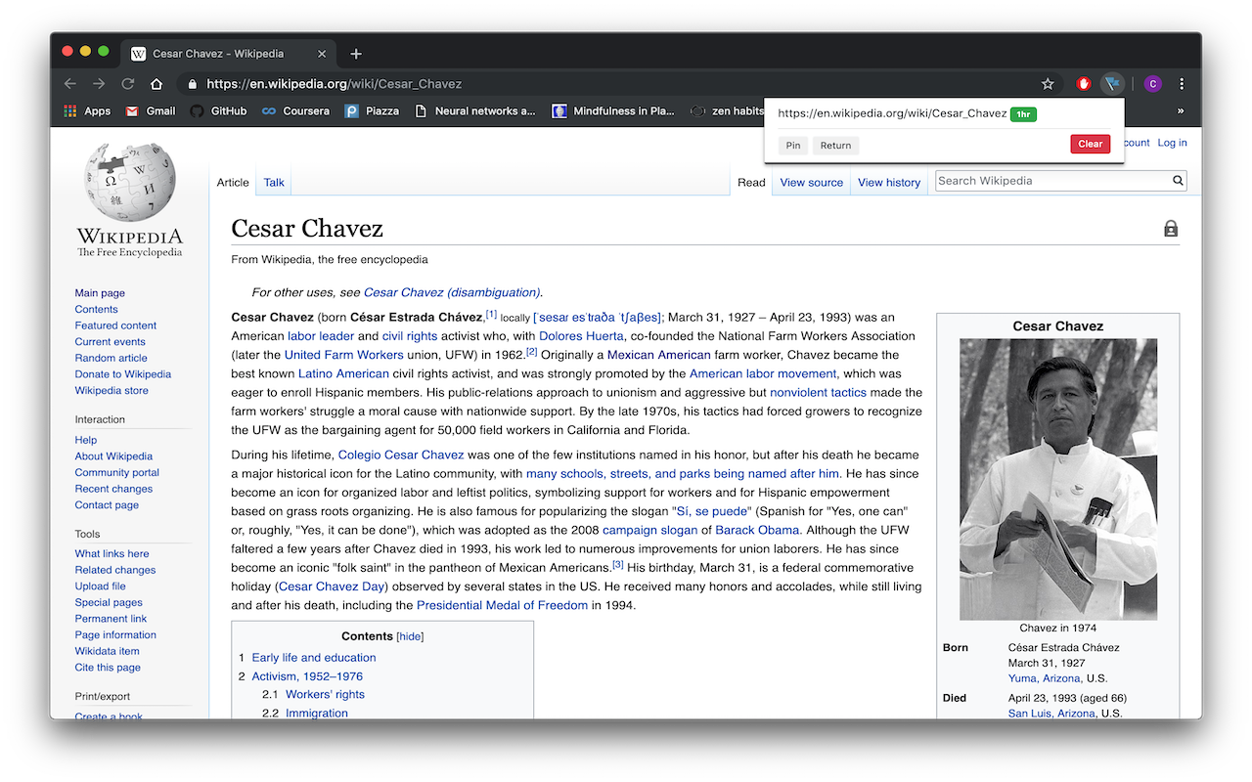Open the Mindfulness in Pla... bookmark

(x=613, y=110)
